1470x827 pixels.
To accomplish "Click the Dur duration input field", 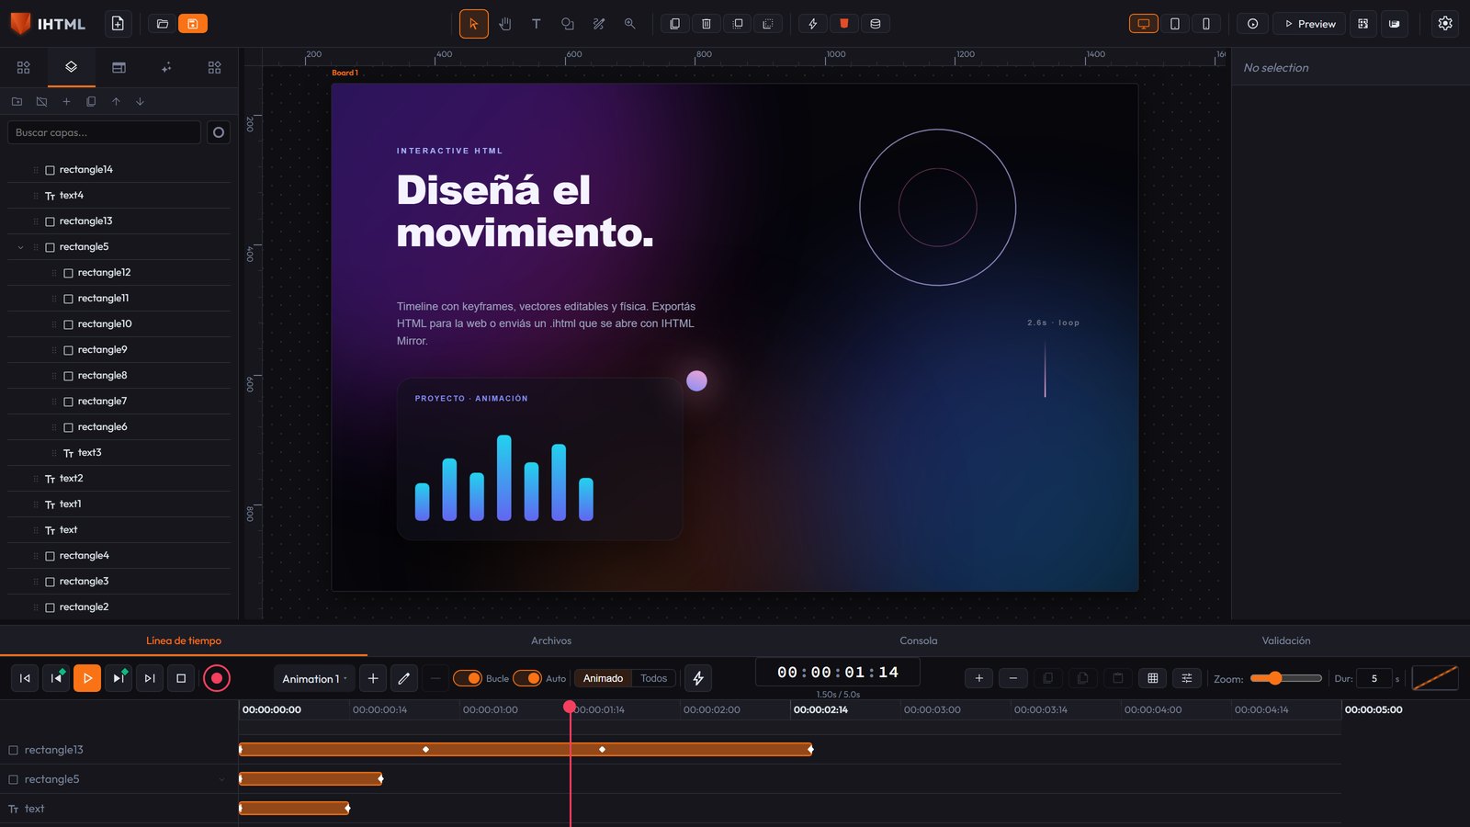I will 1374,678.
